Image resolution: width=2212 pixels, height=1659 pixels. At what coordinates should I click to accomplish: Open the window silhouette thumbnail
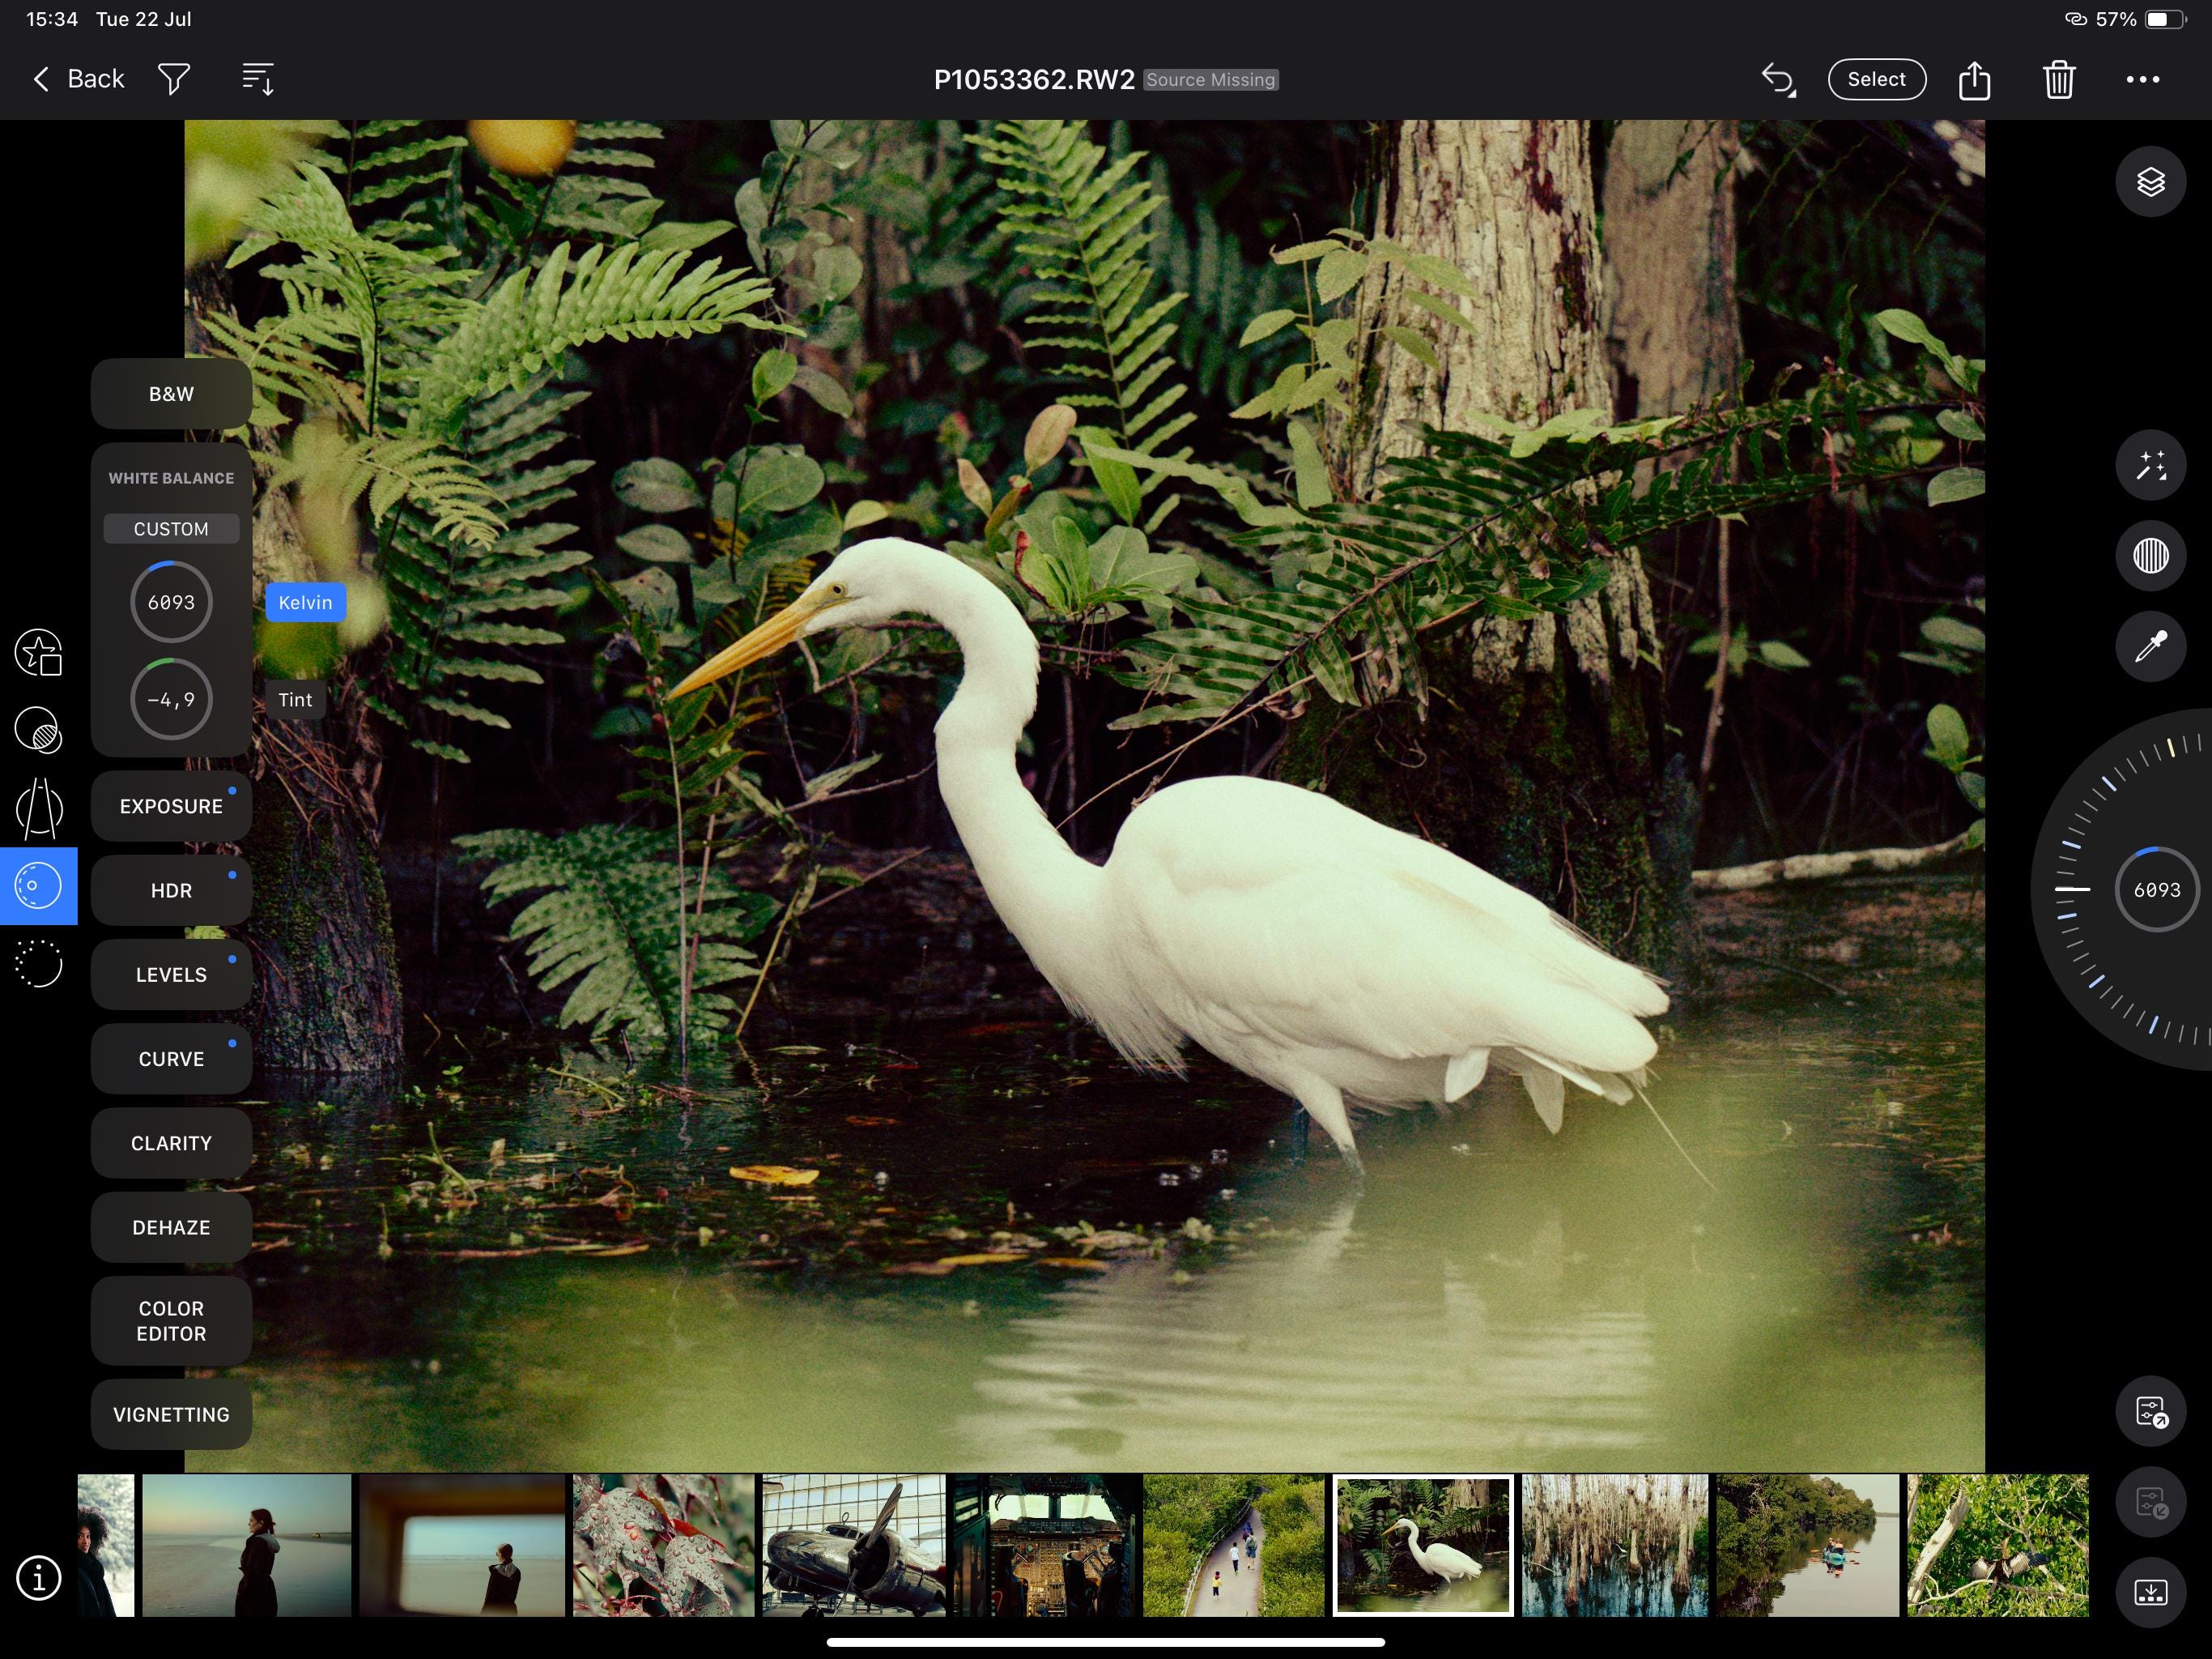click(x=463, y=1545)
